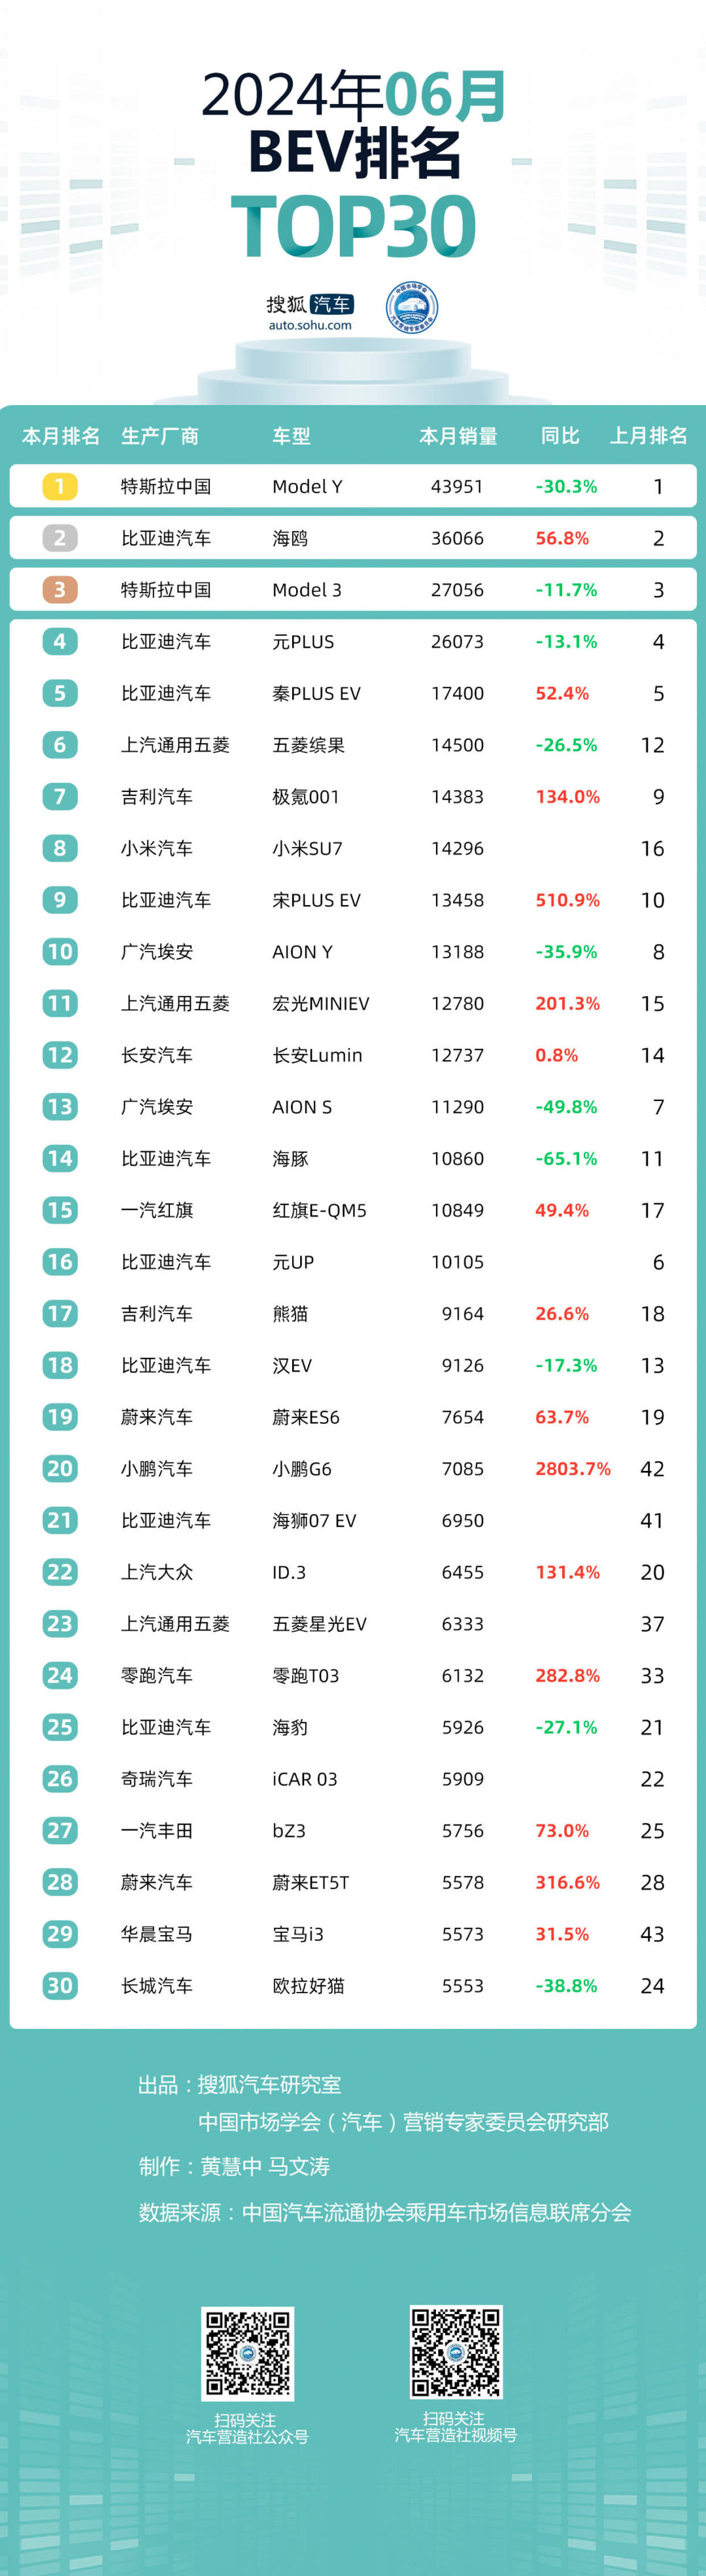Click the 车型 column header
This screenshot has width=706, height=2576.
coord(291,436)
